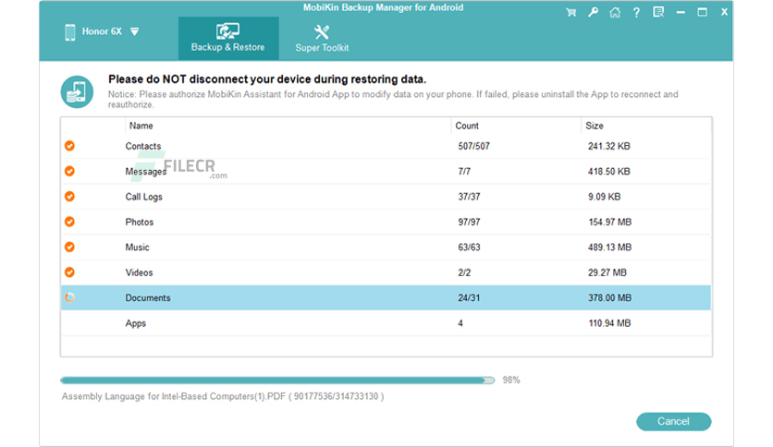Click the orange checkmark beside Messages

pyautogui.click(x=69, y=171)
